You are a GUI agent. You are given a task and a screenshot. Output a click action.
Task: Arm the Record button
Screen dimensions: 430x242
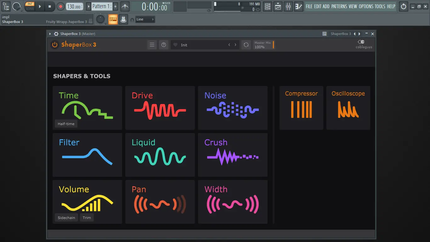coord(60,6)
